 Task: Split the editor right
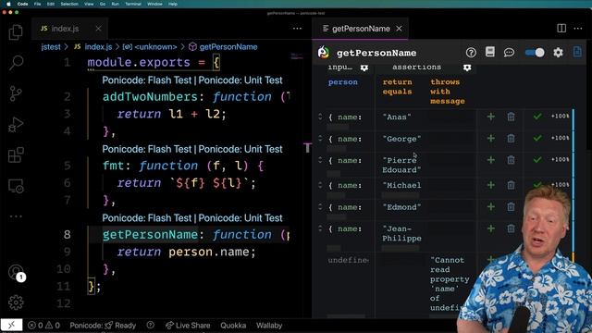coord(561,29)
